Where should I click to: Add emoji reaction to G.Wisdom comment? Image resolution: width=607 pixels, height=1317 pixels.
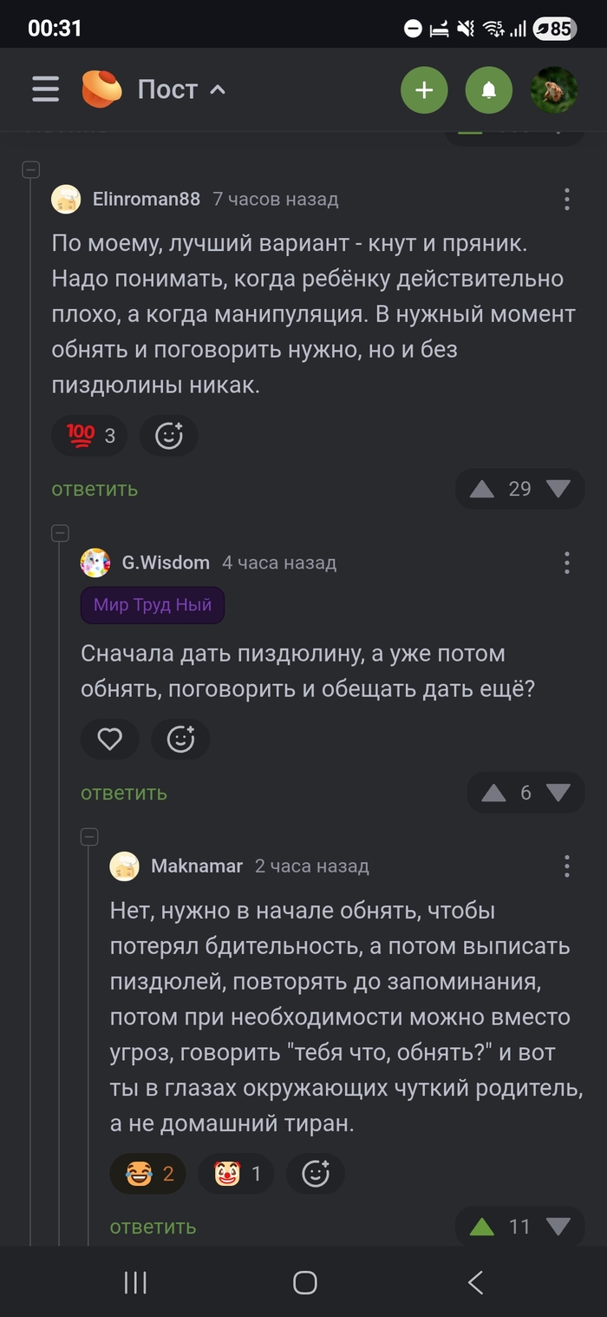pyautogui.click(x=180, y=740)
